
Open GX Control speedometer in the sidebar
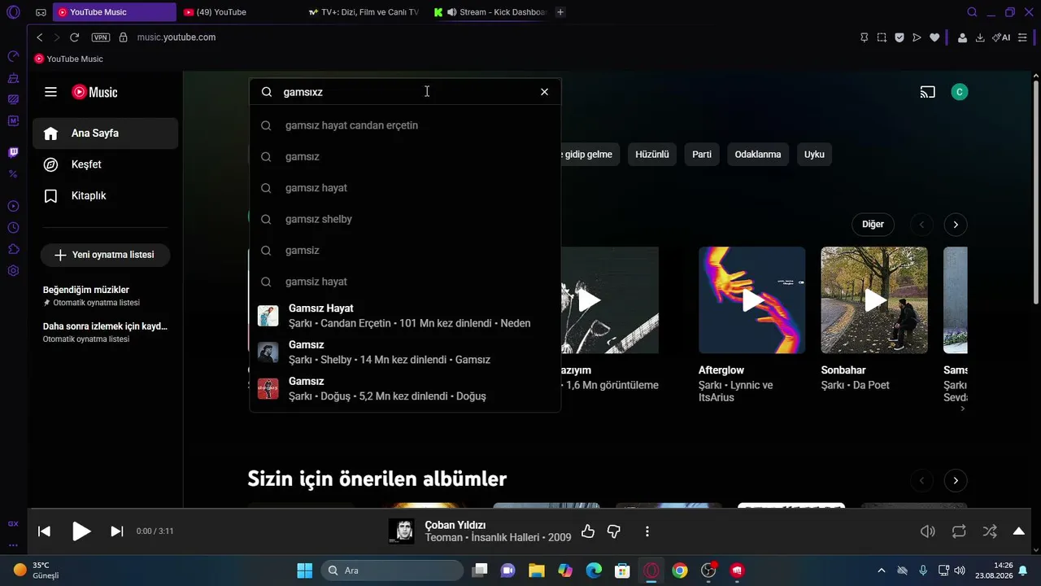[x=13, y=56]
